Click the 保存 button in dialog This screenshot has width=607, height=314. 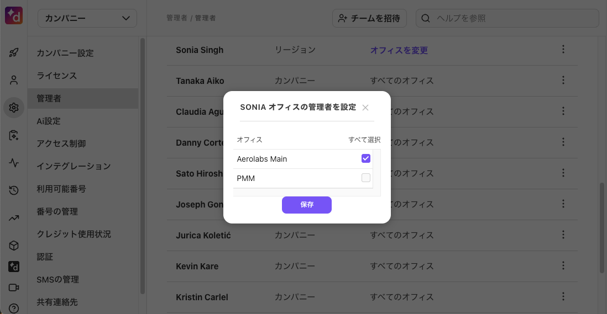307,205
